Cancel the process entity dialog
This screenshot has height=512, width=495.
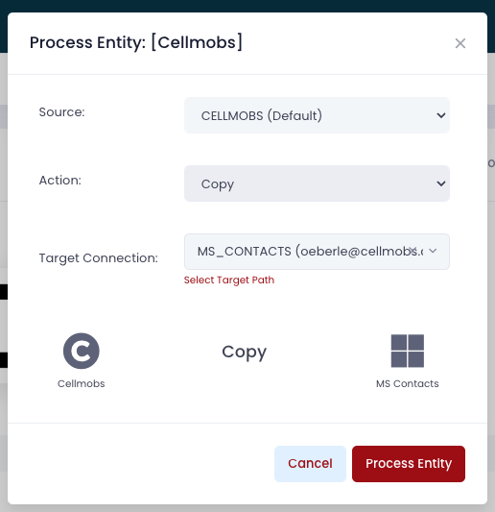pos(310,464)
